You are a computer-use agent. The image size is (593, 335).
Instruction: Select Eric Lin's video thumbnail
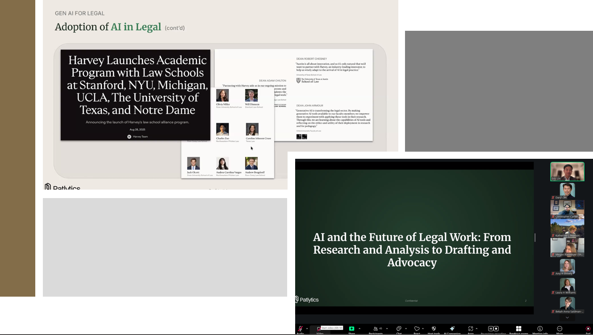(x=567, y=171)
